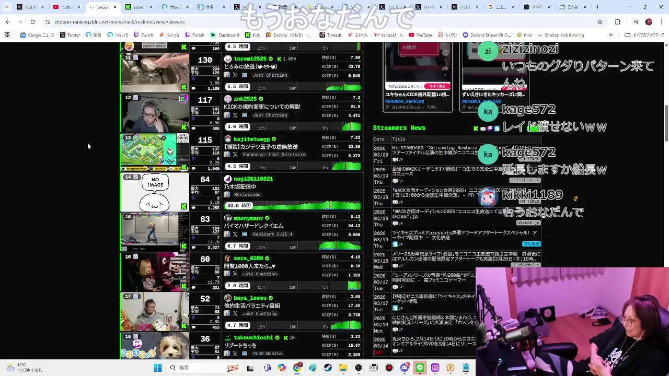Image resolution: width=669 pixels, height=376 pixels.
Task: Open the X icon in znk2525's row
Action: (235, 115)
